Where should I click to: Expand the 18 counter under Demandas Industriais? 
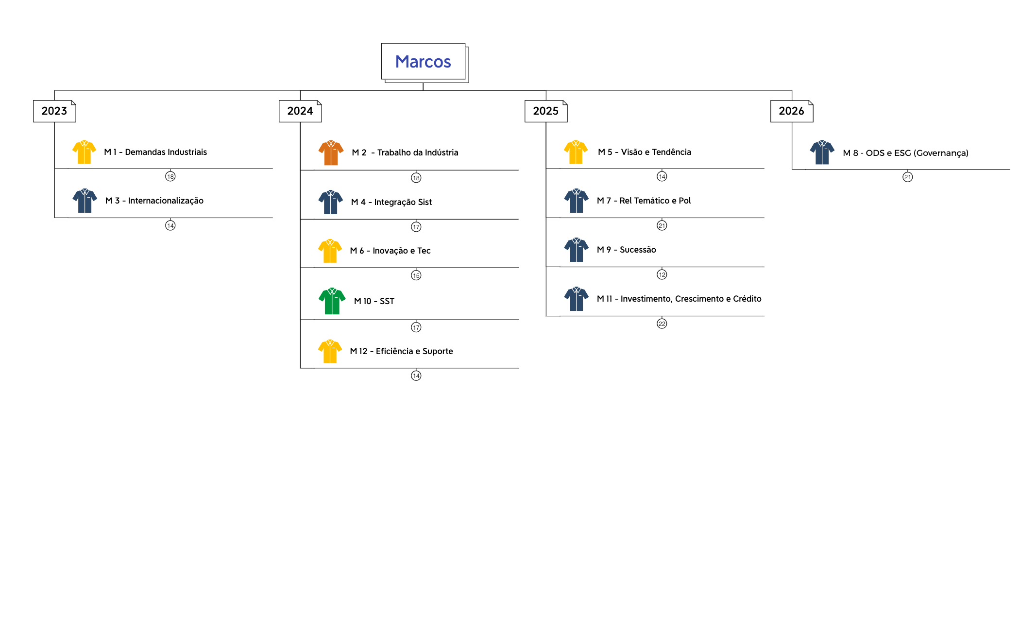170,176
